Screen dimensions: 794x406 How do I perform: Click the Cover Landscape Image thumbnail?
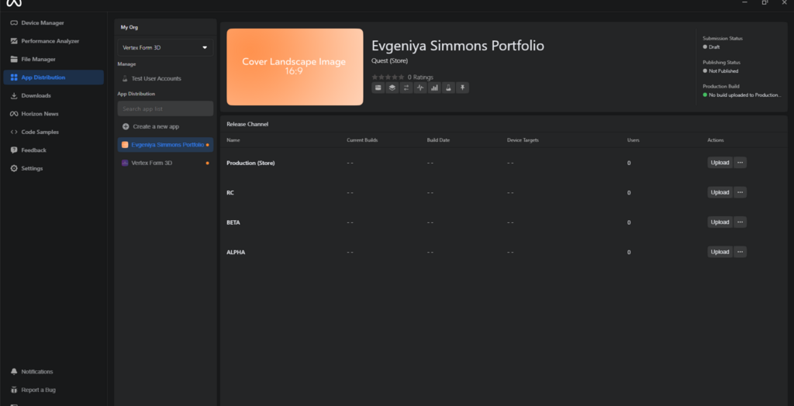(x=295, y=67)
